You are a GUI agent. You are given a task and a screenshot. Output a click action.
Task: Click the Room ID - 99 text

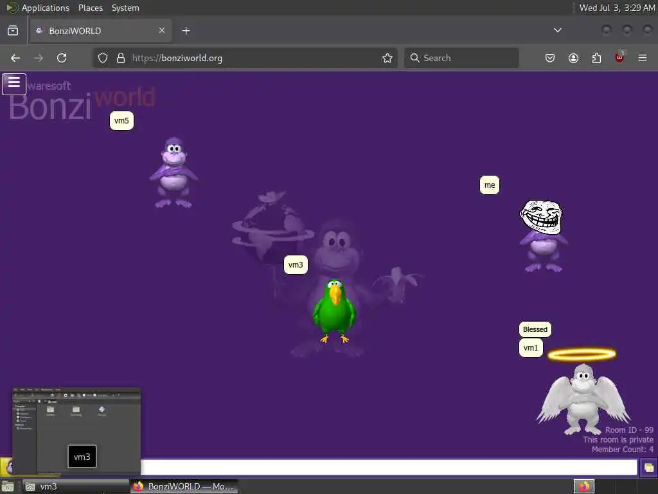(629, 430)
